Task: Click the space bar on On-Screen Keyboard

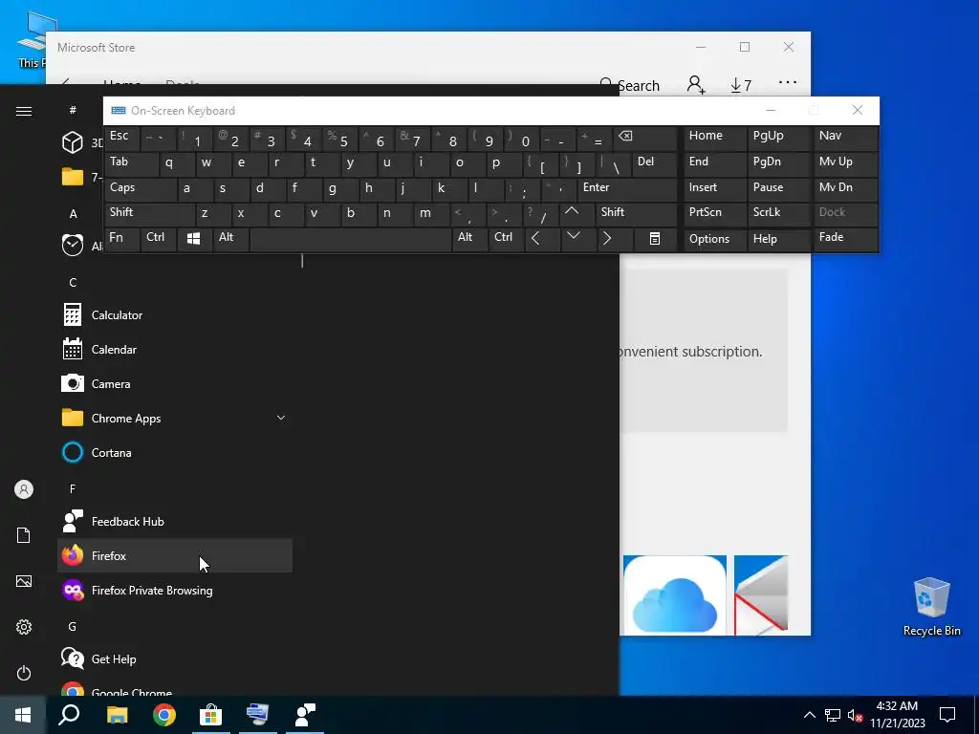Action: pos(351,239)
